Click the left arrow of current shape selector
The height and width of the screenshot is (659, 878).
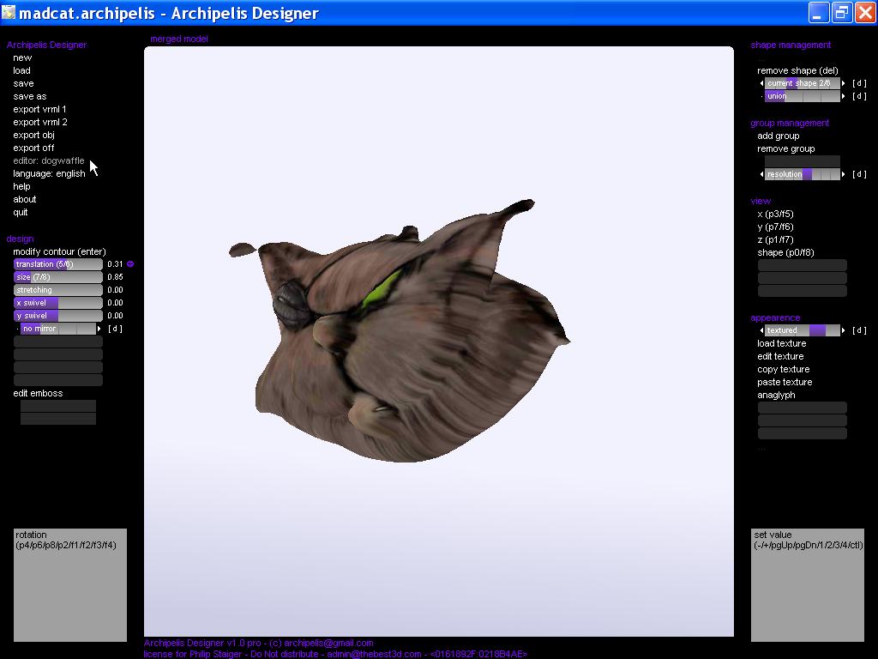click(761, 83)
